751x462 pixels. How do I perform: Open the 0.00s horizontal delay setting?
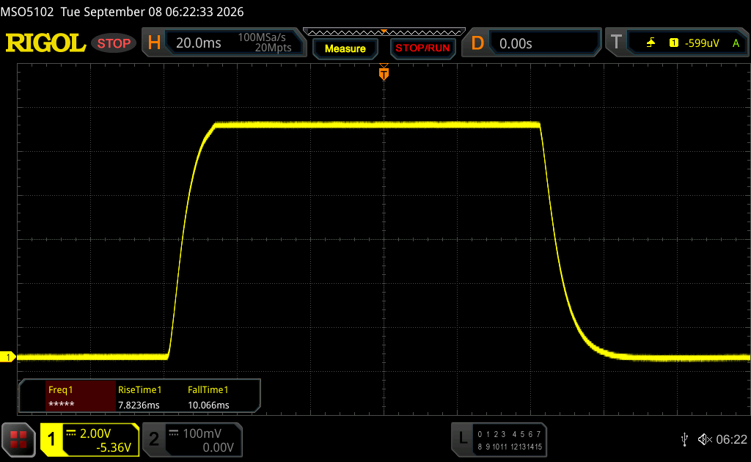click(516, 43)
